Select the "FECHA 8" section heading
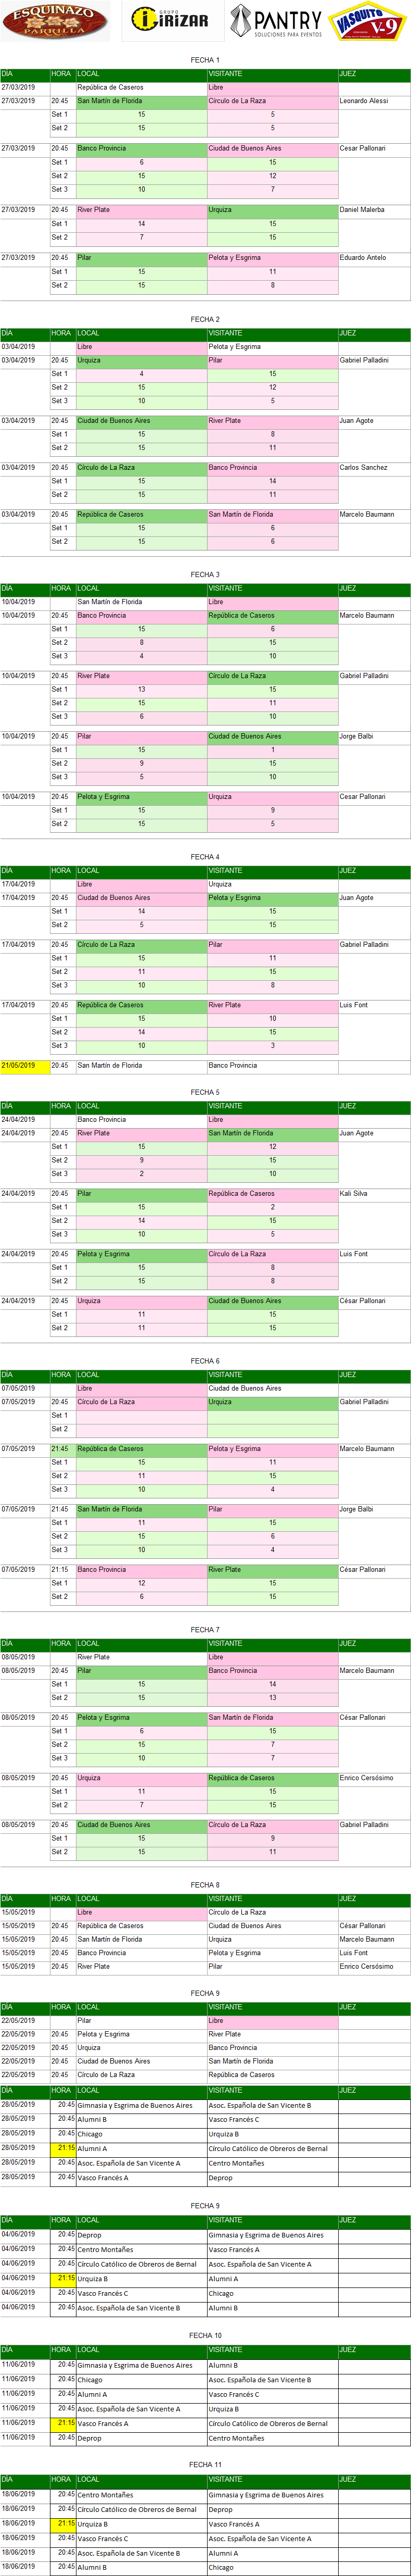 click(x=205, y=1885)
